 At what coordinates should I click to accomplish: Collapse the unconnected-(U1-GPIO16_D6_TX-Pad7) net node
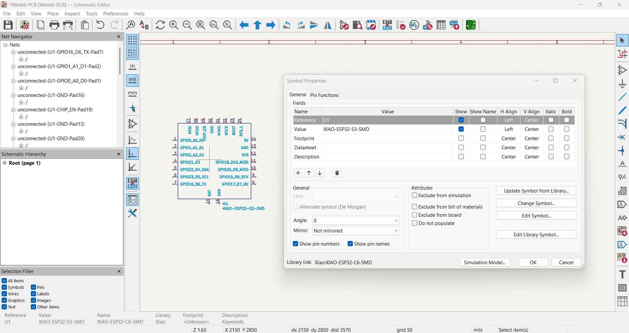tap(13, 52)
